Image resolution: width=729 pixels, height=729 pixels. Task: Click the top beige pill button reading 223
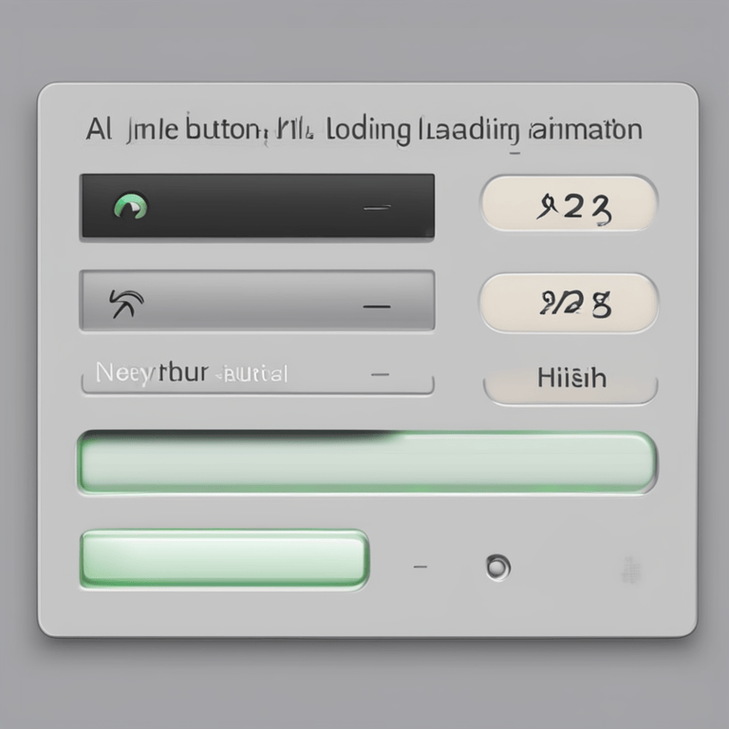570,203
